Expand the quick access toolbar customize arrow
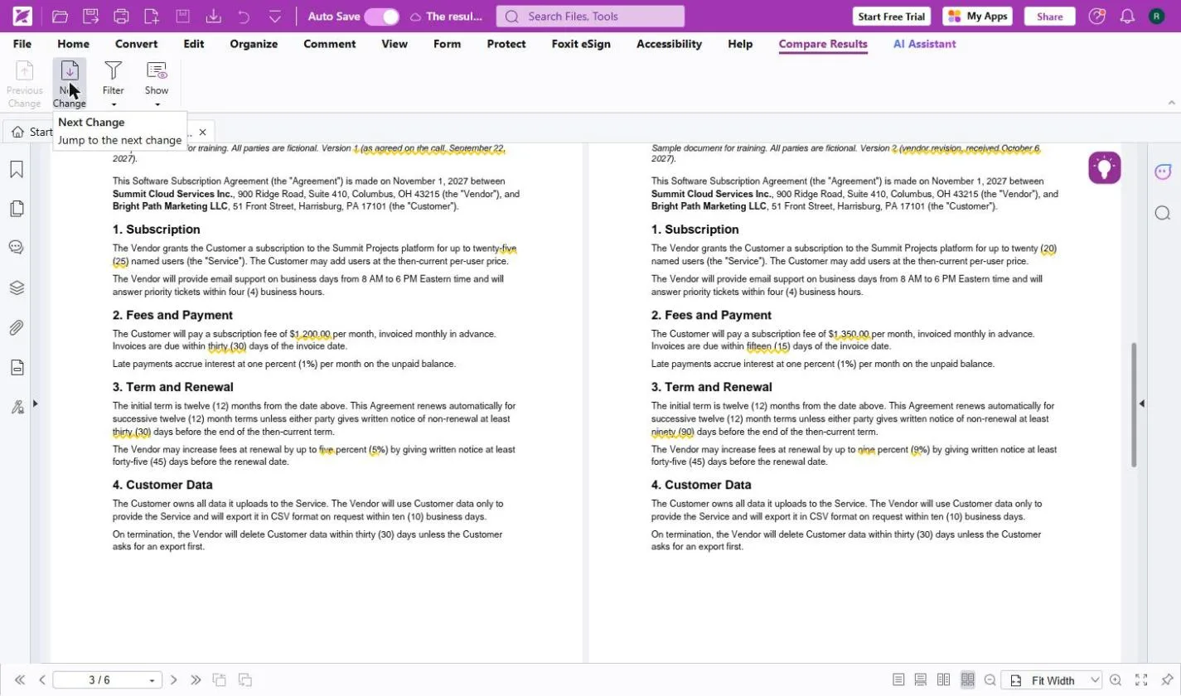Viewport: 1181px width, 696px height. click(275, 17)
